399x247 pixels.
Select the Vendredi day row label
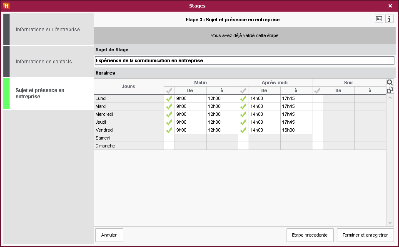[x=129, y=130]
